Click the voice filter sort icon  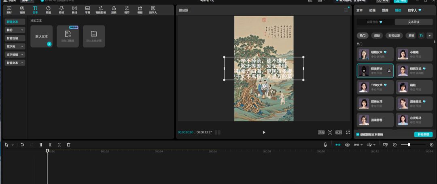(x=421, y=36)
